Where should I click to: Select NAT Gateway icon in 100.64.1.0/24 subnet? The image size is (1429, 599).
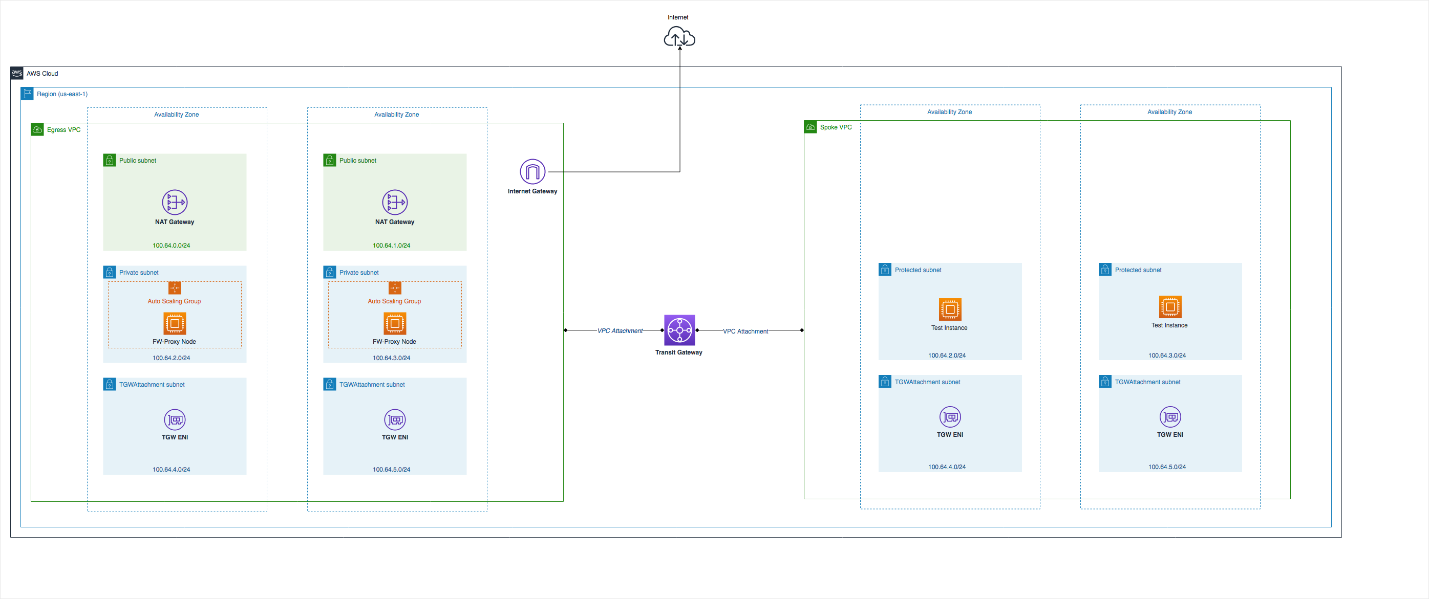point(394,202)
